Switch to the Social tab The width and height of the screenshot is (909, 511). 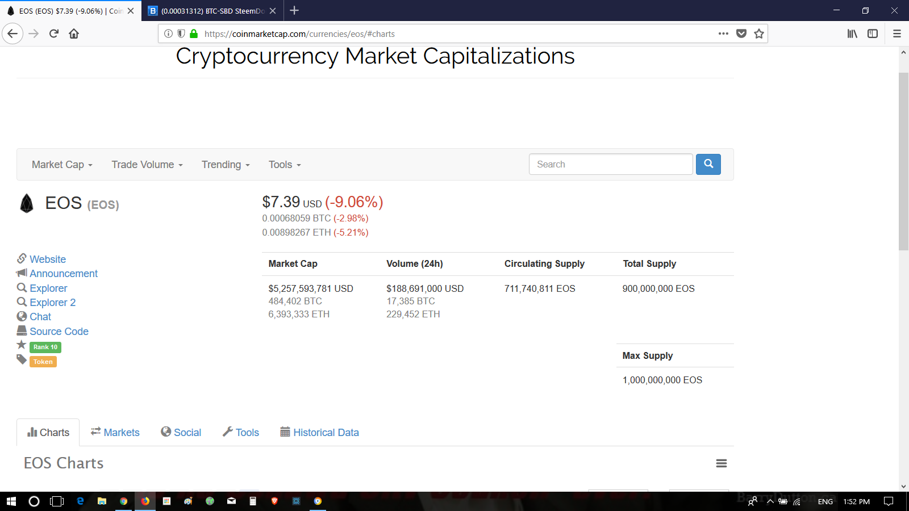[x=181, y=433]
